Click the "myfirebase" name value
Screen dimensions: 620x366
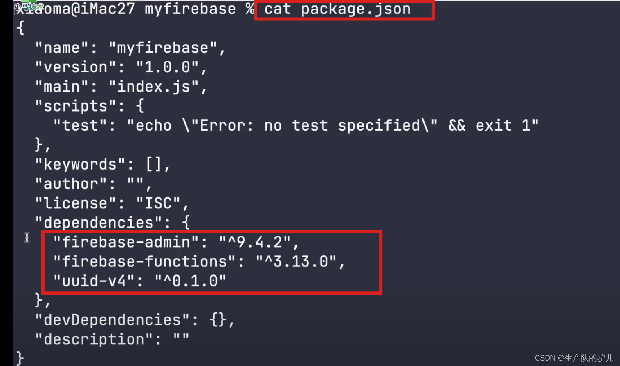pyautogui.click(x=162, y=48)
